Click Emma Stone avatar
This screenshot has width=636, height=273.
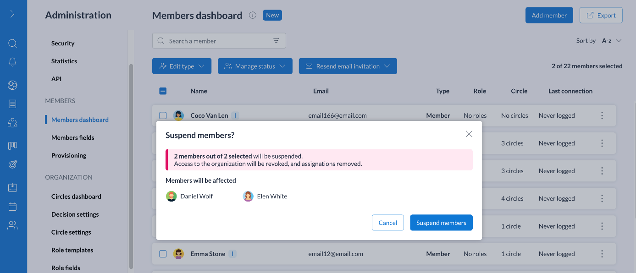coord(178,254)
